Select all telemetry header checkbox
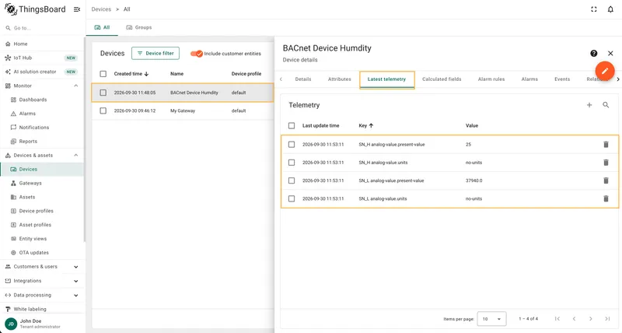This screenshot has height=333, width=622. click(292, 125)
